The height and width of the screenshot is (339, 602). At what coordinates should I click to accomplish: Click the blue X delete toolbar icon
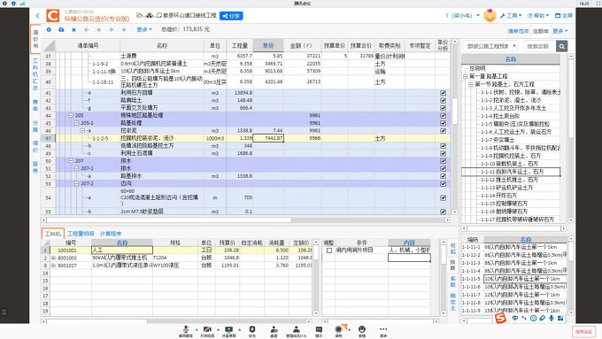[73, 29]
